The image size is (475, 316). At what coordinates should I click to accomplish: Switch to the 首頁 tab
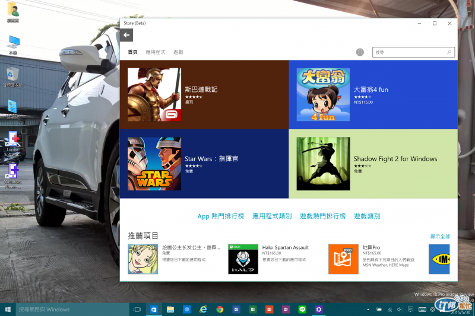pos(132,52)
